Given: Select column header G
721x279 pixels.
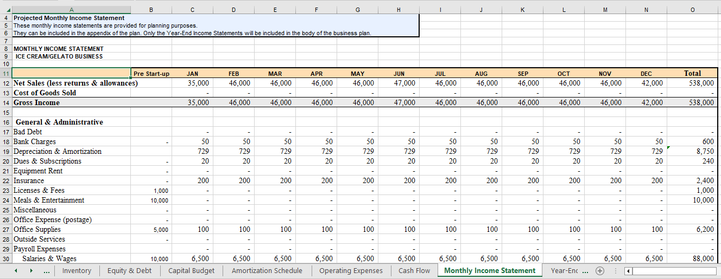Looking at the screenshot, I should pos(357,9).
